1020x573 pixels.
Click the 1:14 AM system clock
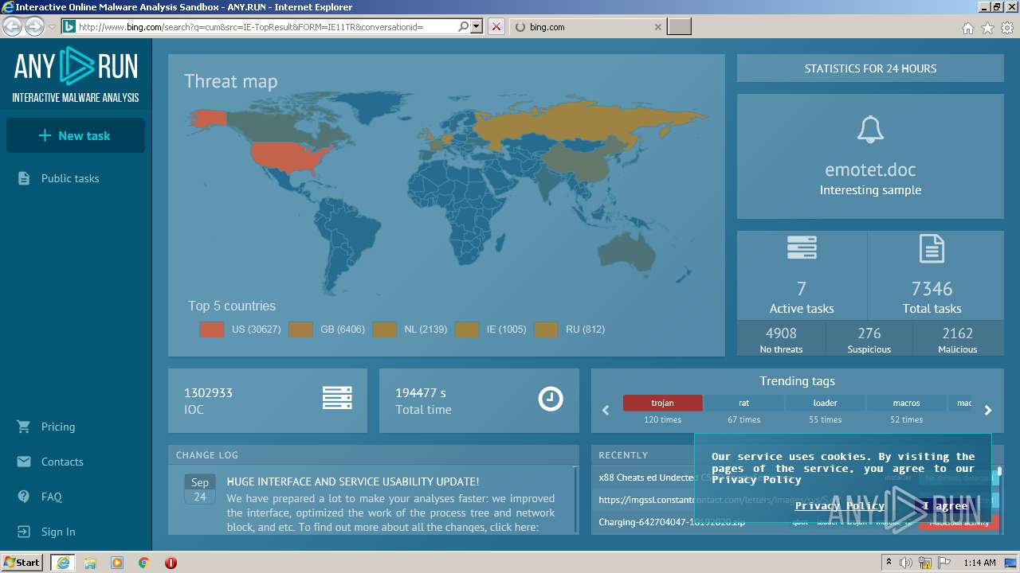(x=979, y=563)
